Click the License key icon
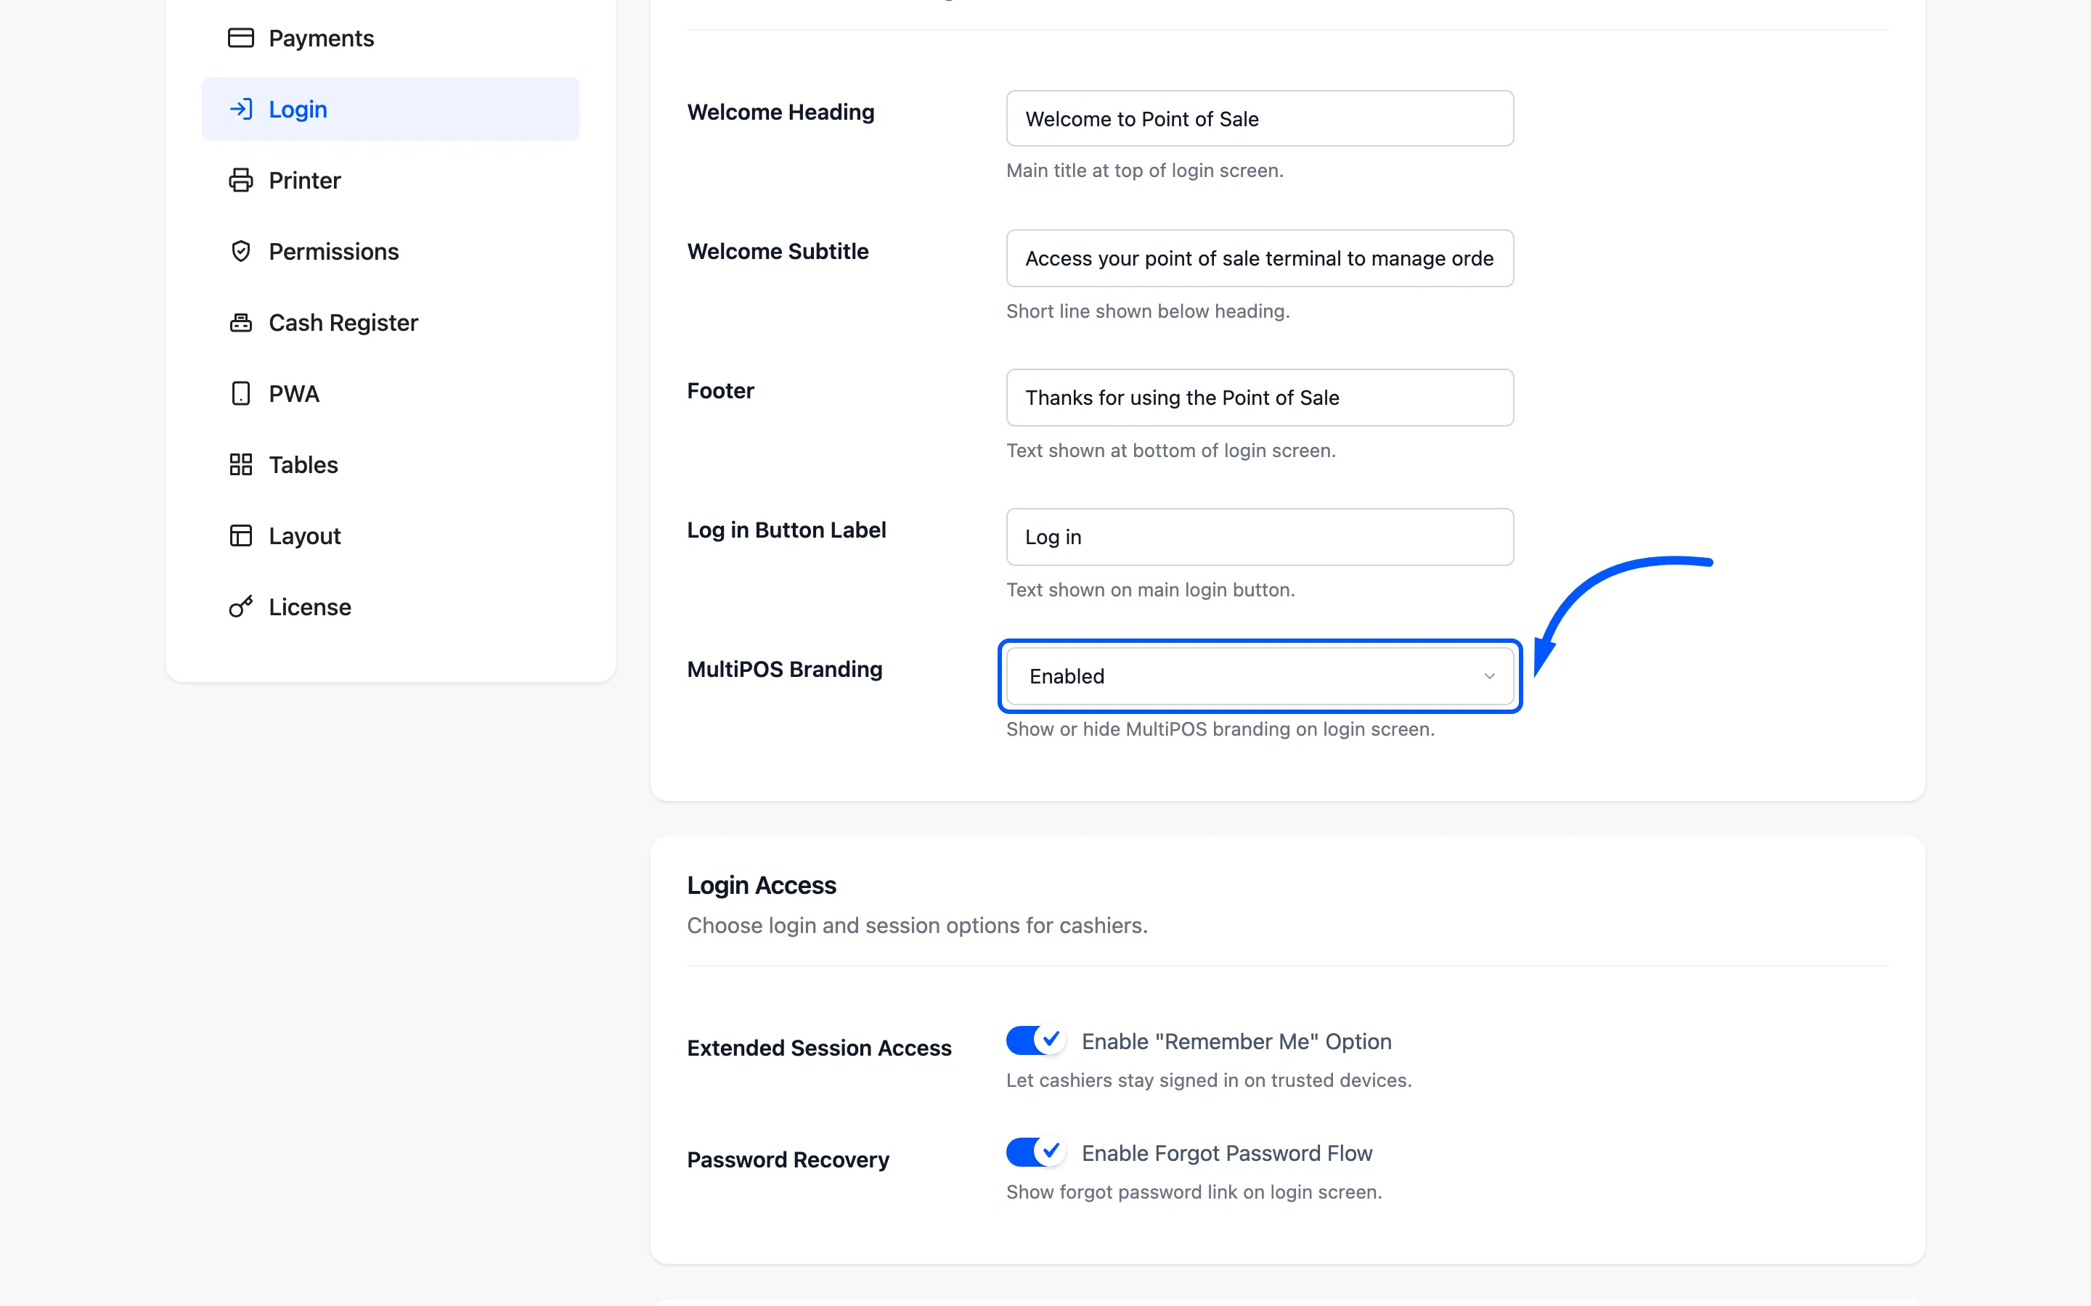This screenshot has height=1306, width=2091. tap(240, 607)
